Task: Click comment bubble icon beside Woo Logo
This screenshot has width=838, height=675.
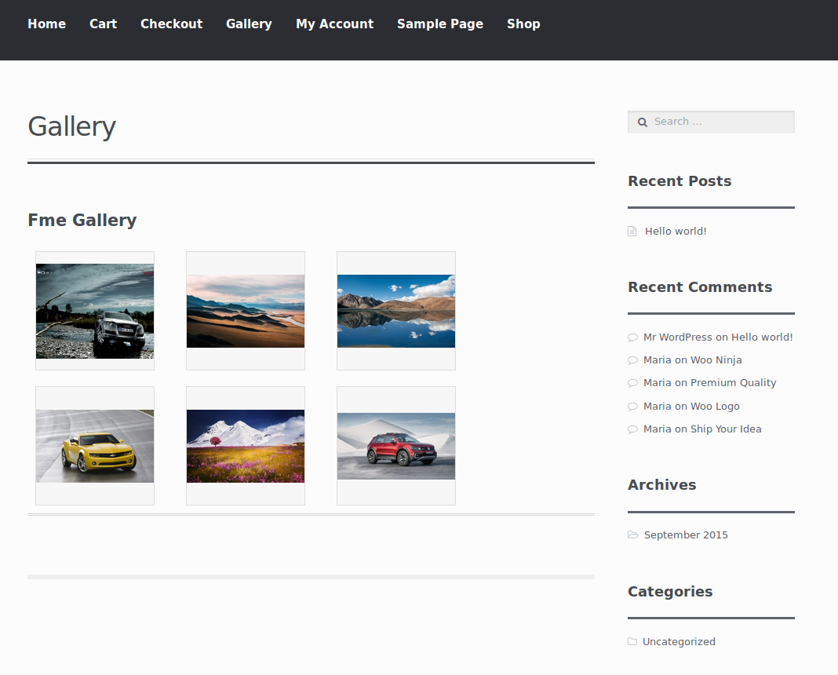Action: [x=632, y=407]
